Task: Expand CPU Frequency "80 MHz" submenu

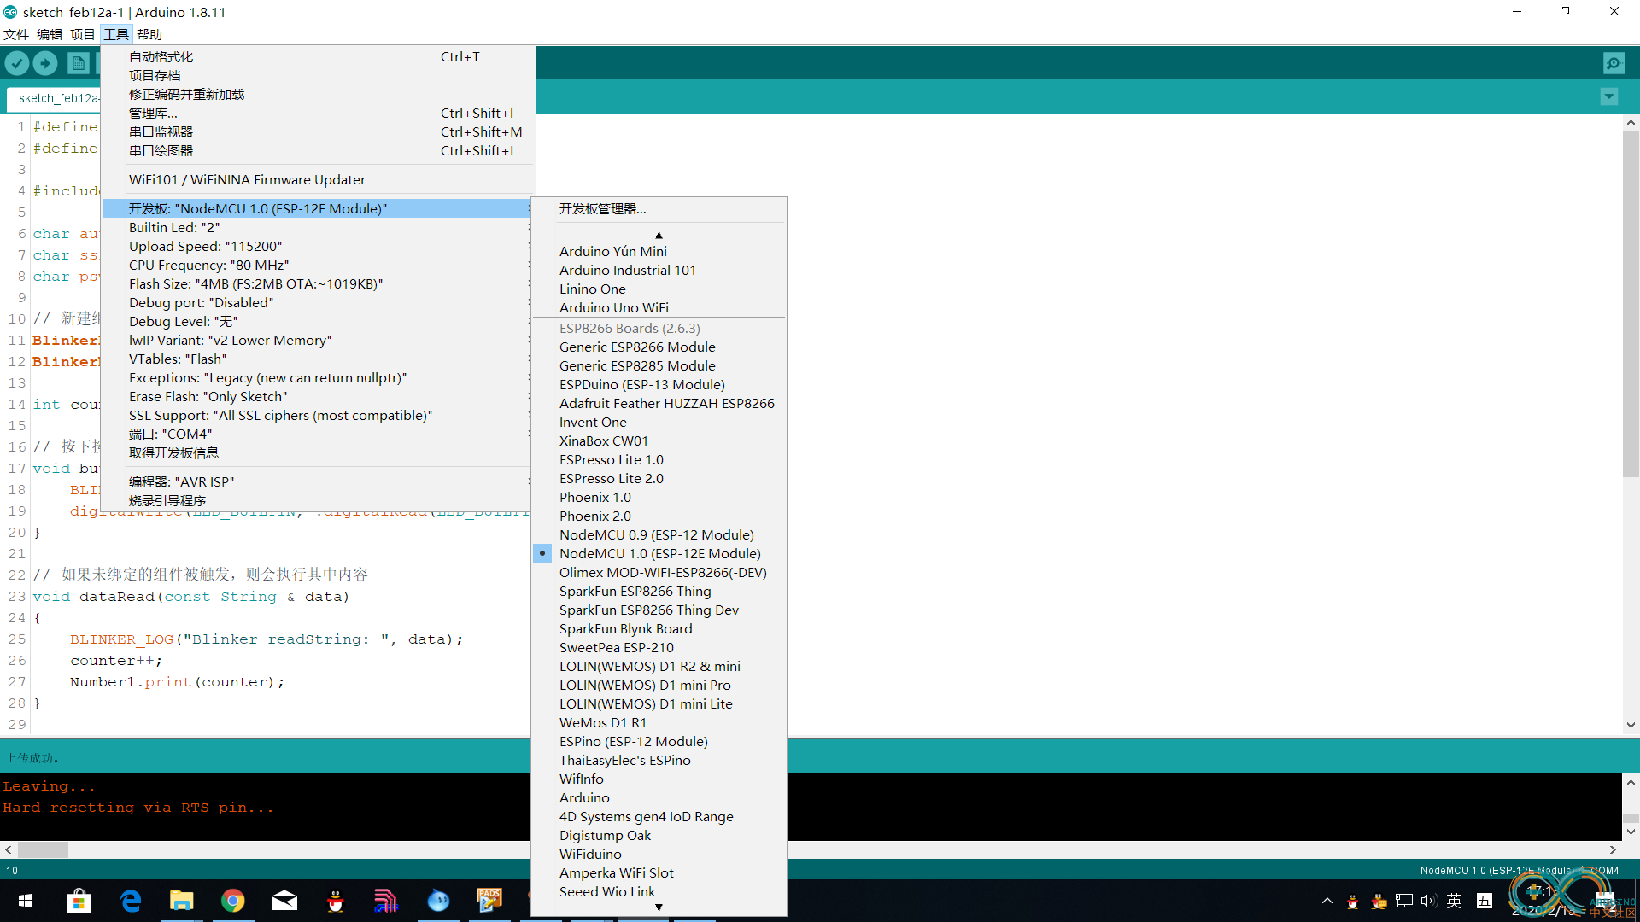Action: (318, 265)
